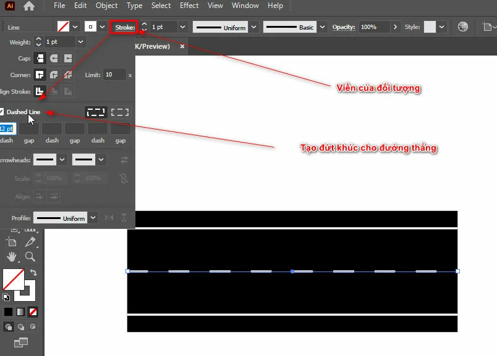Image resolution: width=497 pixels, height=356 pixels.
Task: Select the Zoom magnifier tool
Action: [x=30, y=257]
